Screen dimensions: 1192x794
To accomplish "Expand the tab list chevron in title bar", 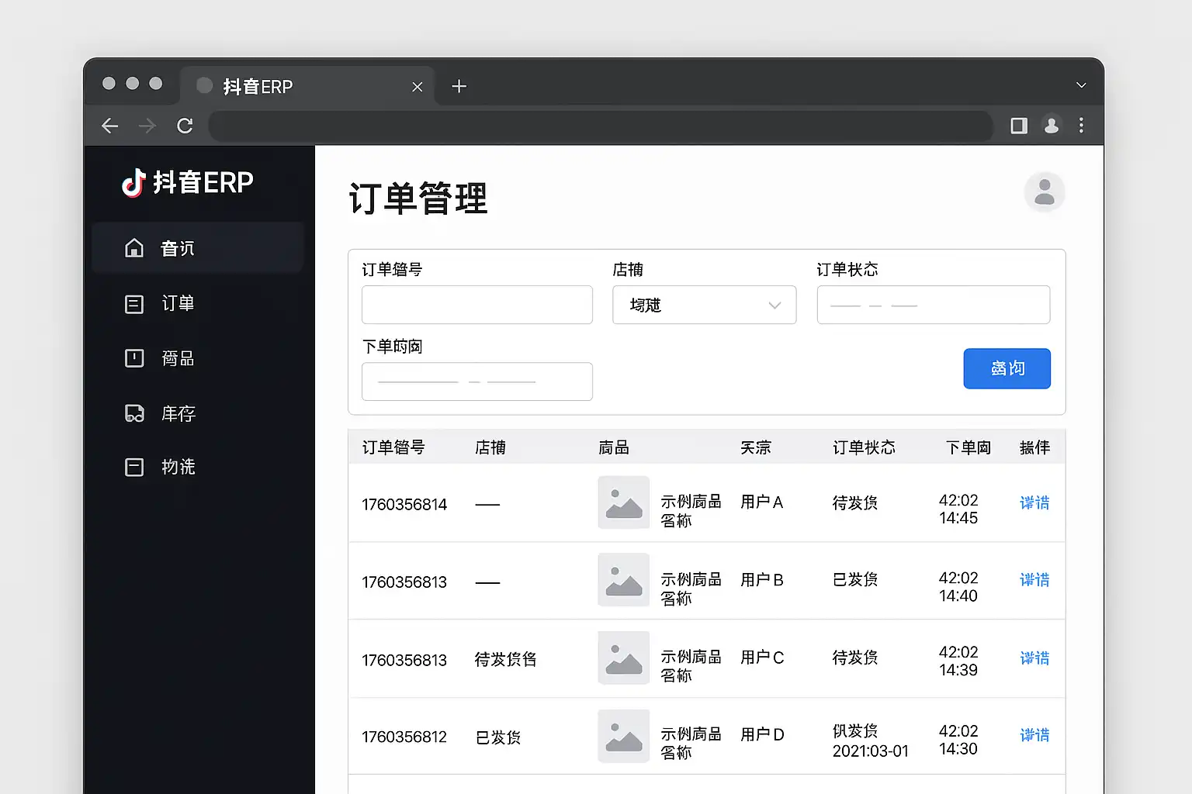I will pyautogui.click(x=1081, y=85).
